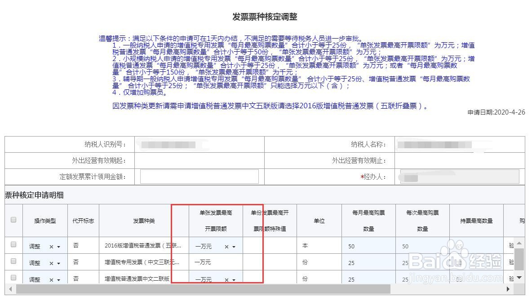
Task: Open 操作类型 dropdown arrow in 2016版增值税普通发票 row
Action: pyautogui.click(x=59, y=247)
